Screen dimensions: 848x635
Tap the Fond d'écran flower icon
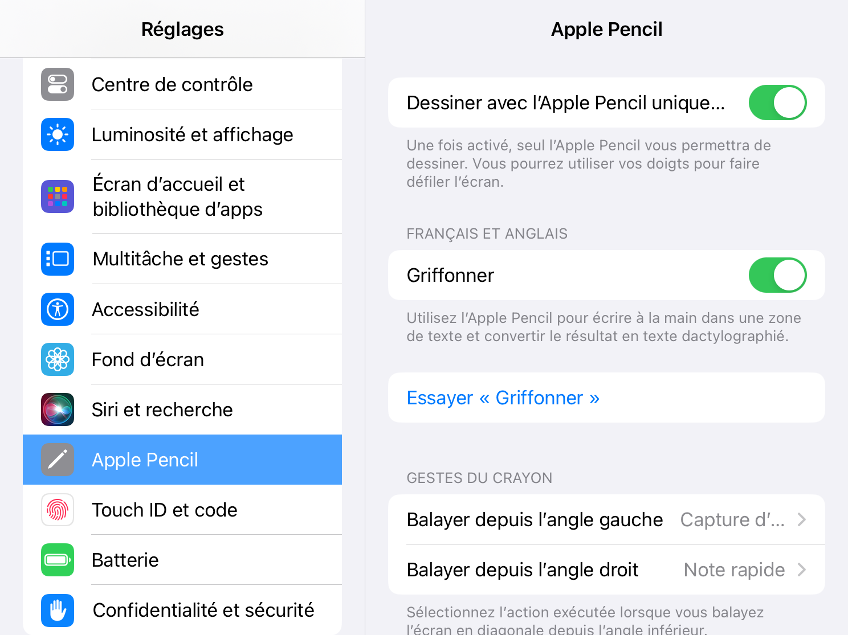pyautogui.click(x=58, y=359)
